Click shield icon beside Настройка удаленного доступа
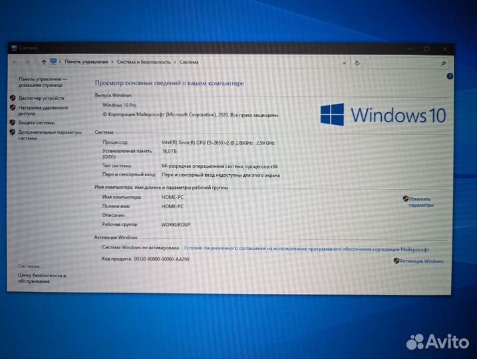Viewport: 477px width, 359px height. 13,107
